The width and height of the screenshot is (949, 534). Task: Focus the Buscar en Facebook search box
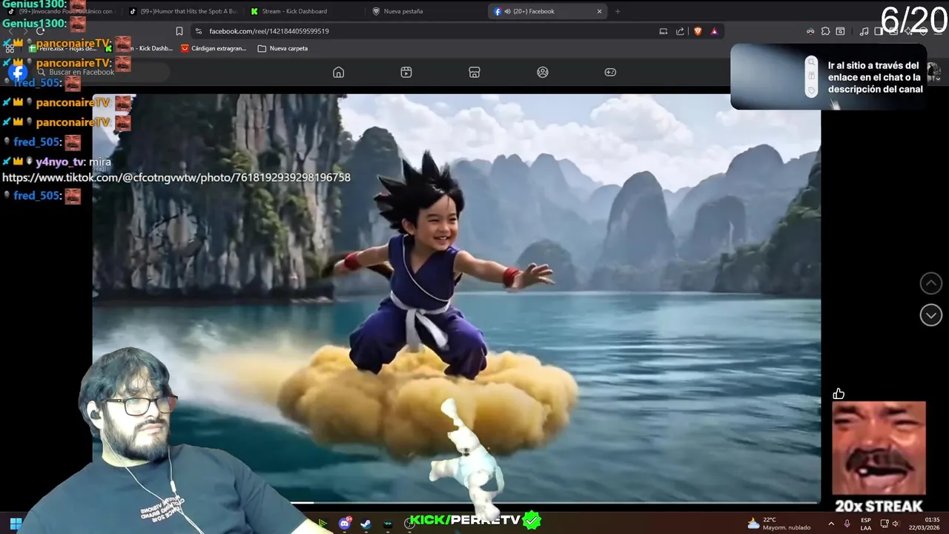tap(100, 72)
